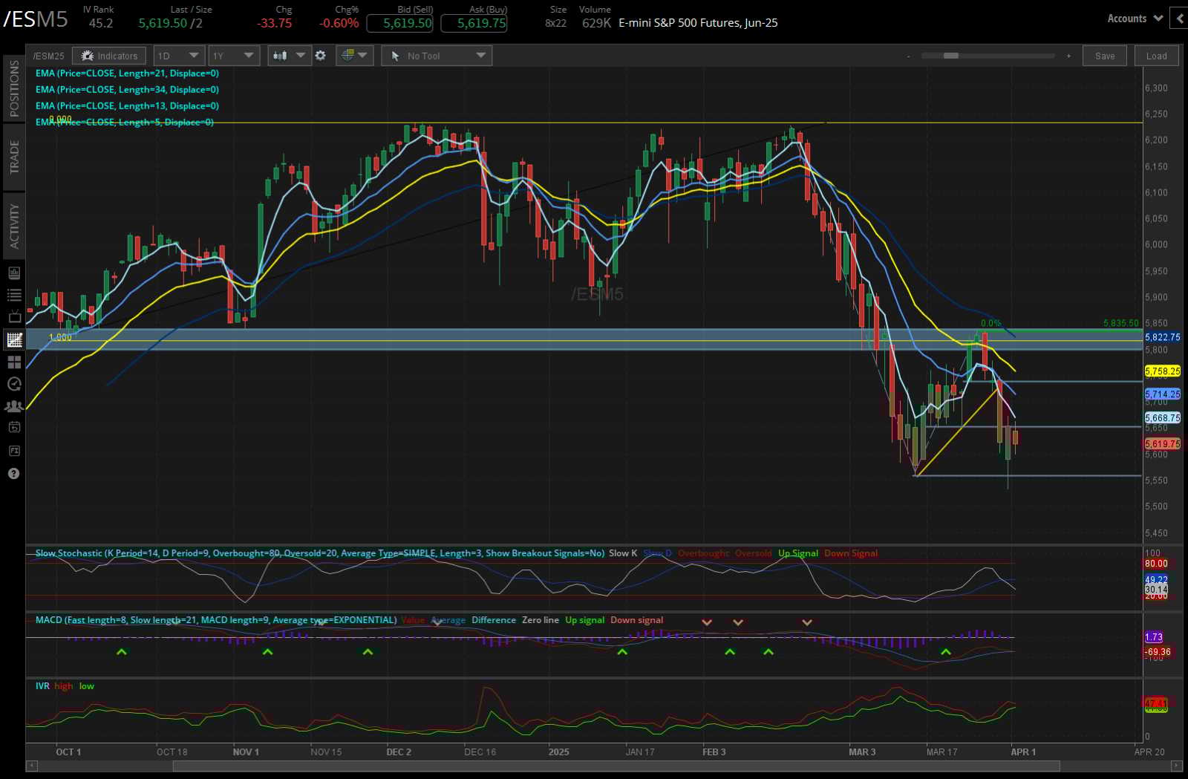Toggle the Down Signal in MACD legend

click(636, 620)
